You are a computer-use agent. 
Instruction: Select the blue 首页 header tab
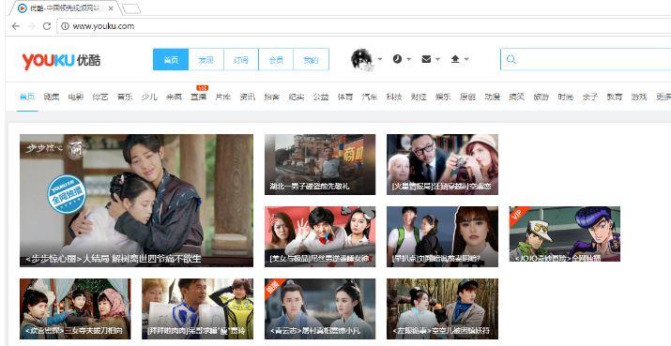[171, 59]
